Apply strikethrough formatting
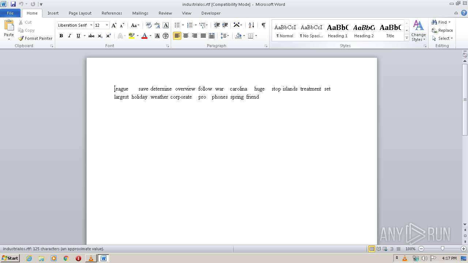The width and height of the screenshot is (468, 263). (x=91, y=36)
